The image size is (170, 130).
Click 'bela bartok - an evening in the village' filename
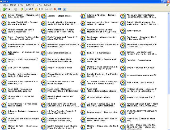pos(23,53)
